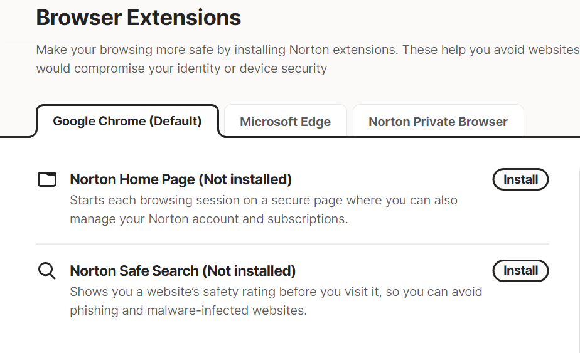
Task: Click "manage your Norton account and subscriptions" text
Action: [x=208, y=219]
